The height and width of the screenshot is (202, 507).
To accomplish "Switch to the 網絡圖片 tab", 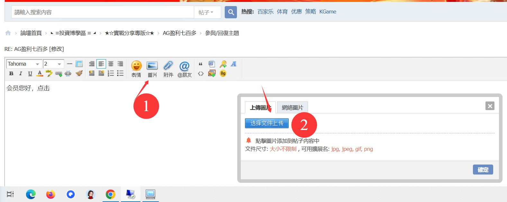I will point(292,108).
